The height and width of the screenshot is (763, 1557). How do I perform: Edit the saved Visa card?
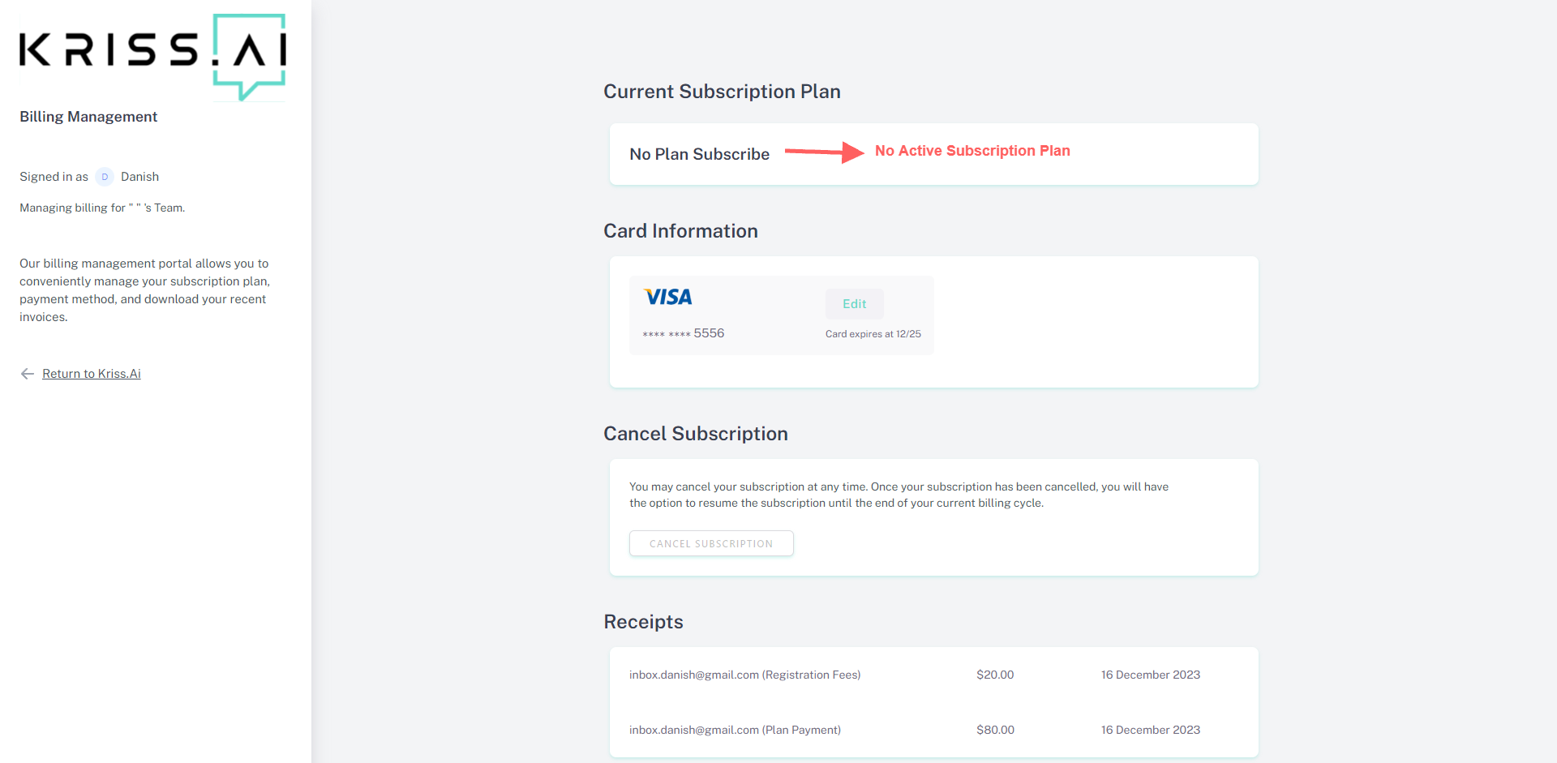[855, 304]
